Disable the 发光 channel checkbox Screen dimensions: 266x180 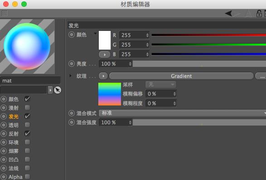click(x=27, y=116)
